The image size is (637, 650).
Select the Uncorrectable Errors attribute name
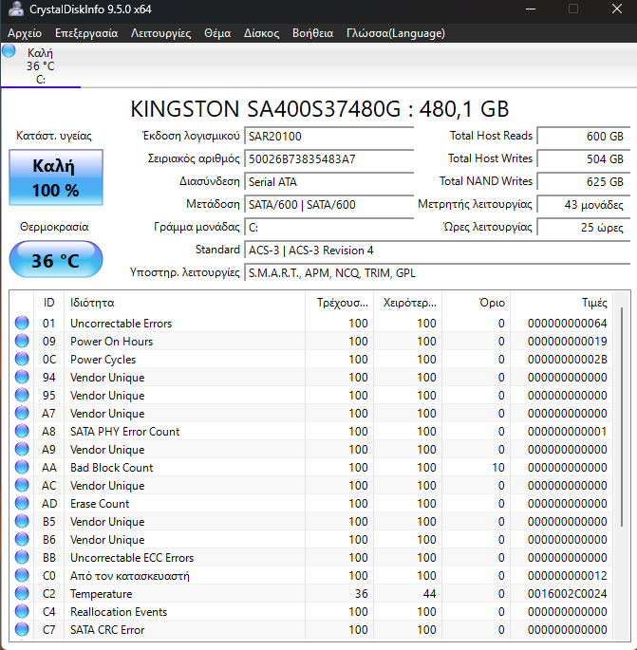click(122, 323)
